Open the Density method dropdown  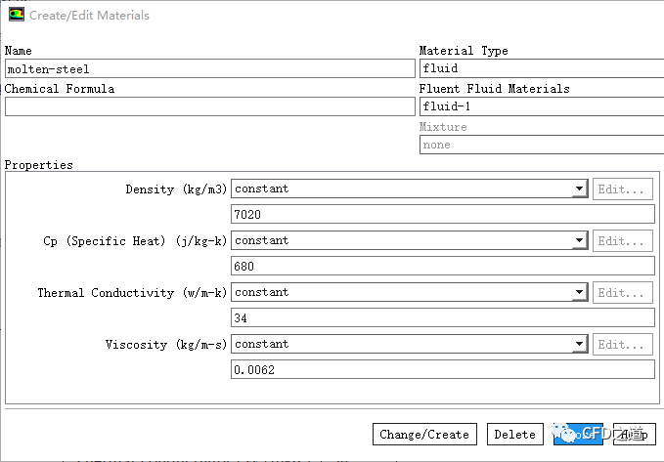[x=580, y=189]
